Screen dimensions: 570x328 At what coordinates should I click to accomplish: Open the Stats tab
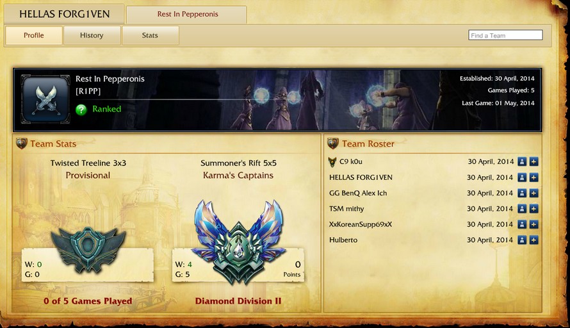[x=150, y=35]
